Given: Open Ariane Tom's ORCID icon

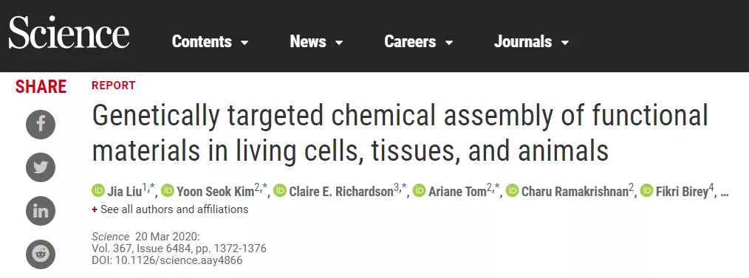Looking at the screenshot, I should point(420,191).
